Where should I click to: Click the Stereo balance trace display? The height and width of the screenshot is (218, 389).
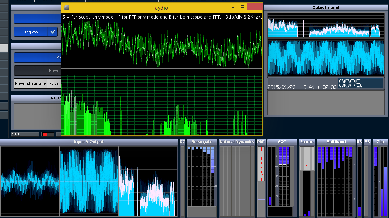tap(307, 158)
